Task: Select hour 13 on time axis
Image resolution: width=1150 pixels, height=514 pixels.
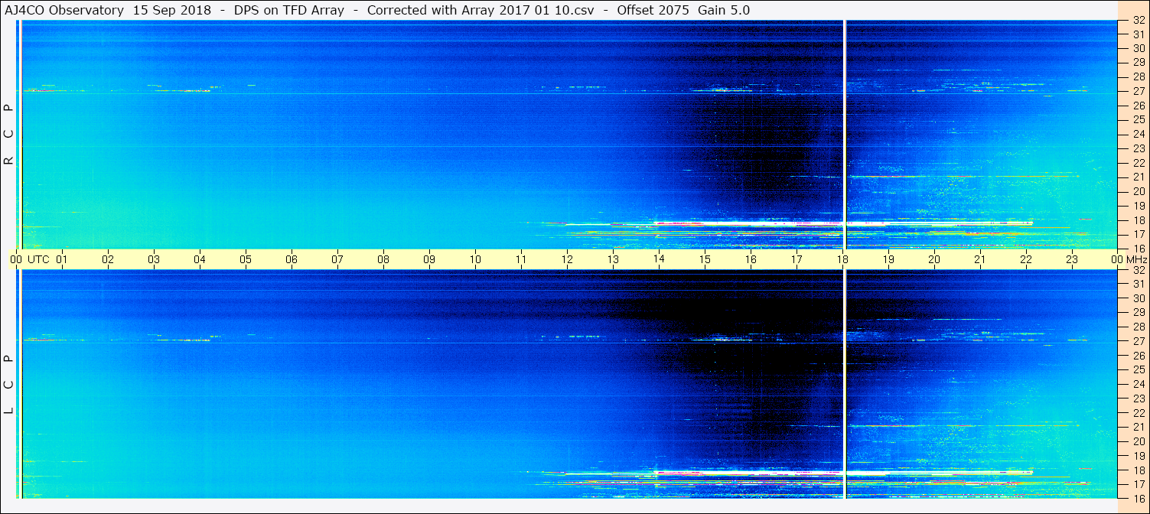Action: 613,259
